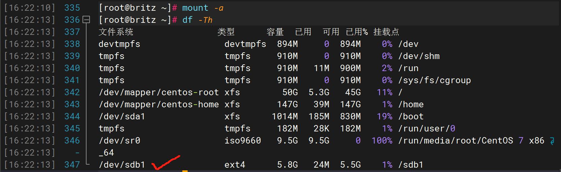Click the '24M' used value
Viewport: 561px width, 172px height.
(322, 165)
